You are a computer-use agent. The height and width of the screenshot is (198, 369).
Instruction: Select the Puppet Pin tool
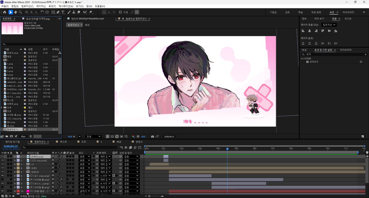(90, 12)
